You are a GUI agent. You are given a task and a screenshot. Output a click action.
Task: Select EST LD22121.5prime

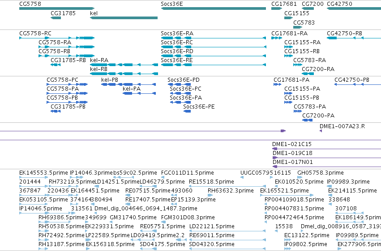(227, 231)
